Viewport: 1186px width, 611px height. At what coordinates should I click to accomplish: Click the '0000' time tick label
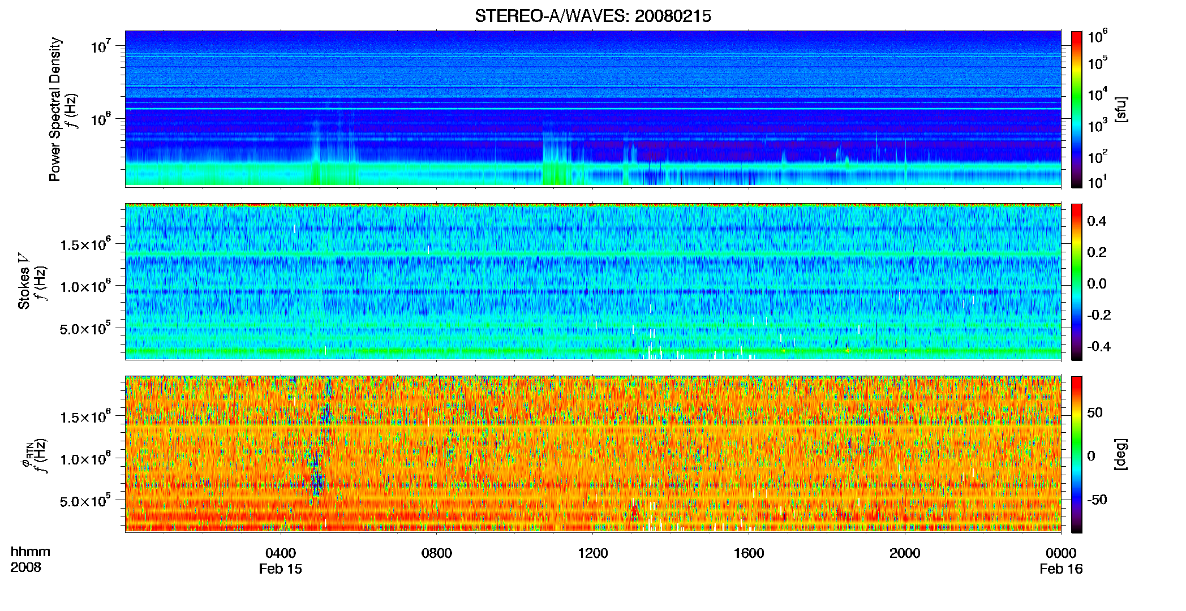coord(1061,553)
